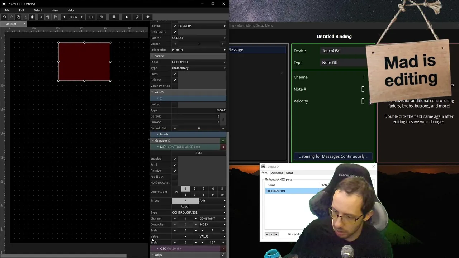Viewport: 459px width, 258px height.
Task: Close the Untitled document tab
Action: pyautogui.click(x=24, y=24)
